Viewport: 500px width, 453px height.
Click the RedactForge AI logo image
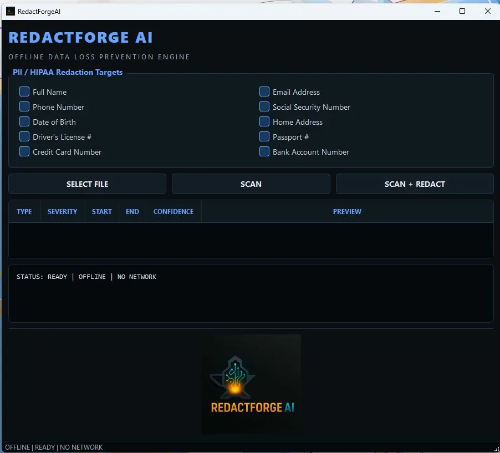[x=251, y=384]
